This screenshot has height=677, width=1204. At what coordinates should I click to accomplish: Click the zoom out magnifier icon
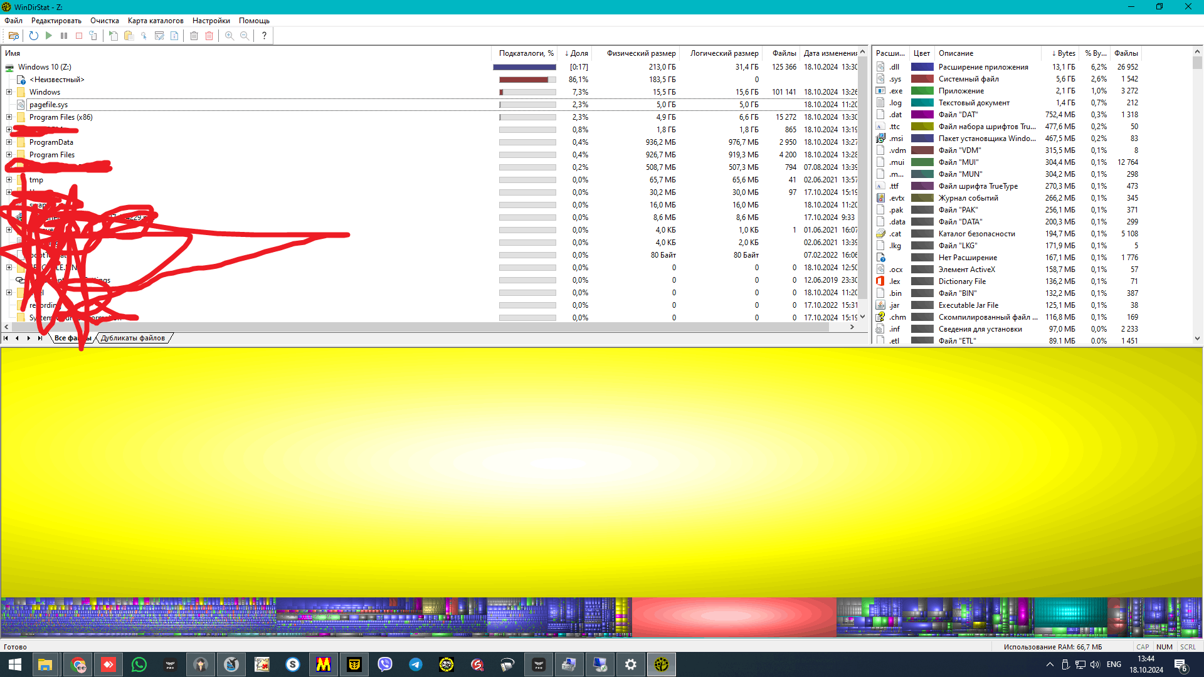pos(245,36)
